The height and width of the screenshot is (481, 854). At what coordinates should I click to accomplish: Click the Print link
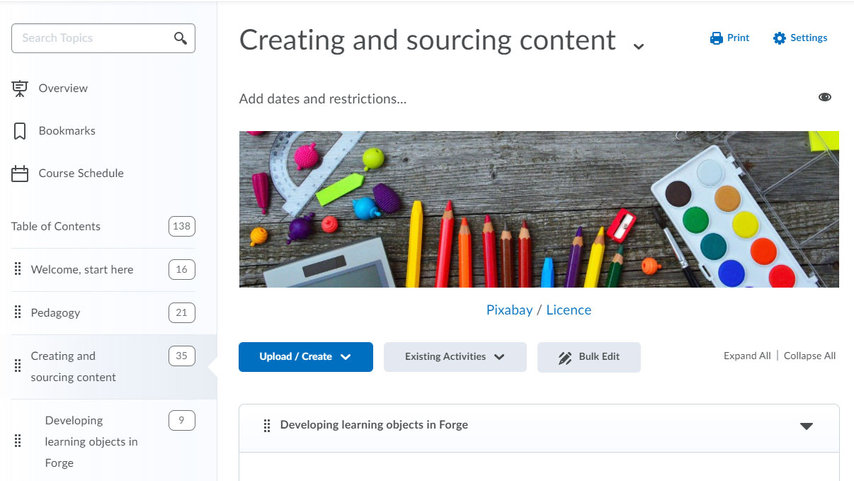[x=729, y=38]
